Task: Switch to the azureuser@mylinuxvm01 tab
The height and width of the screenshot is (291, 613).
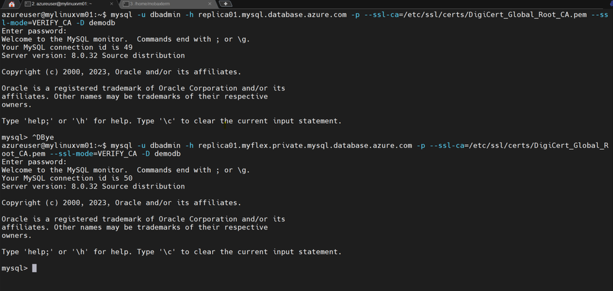Action: click(x=63, y=4)
